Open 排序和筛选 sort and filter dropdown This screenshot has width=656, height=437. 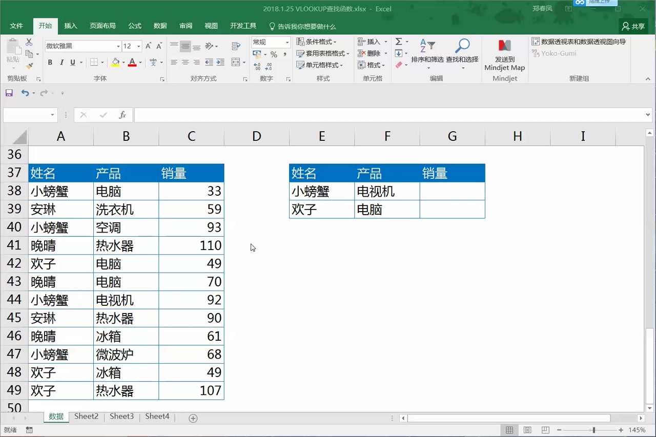pos(427,53)
